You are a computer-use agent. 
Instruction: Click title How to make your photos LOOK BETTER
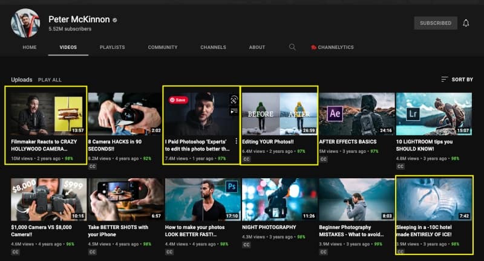pyautogui.click(x=195, y=231)
